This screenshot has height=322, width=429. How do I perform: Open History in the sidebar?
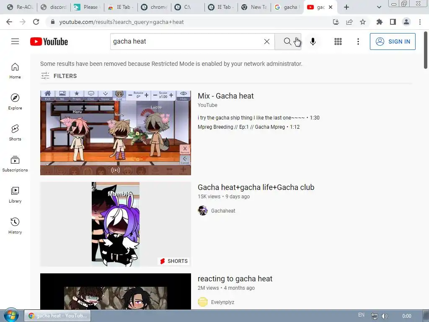pos(15,226)
